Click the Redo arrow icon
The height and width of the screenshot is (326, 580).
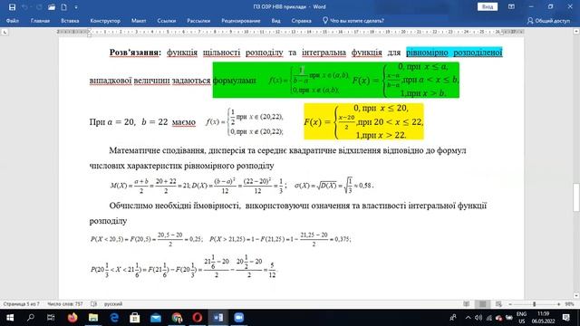tap(38, 7)
